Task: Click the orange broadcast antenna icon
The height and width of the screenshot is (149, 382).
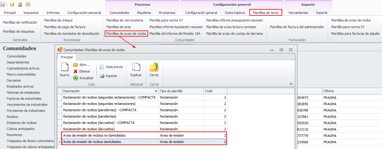Action: [28, 5]
